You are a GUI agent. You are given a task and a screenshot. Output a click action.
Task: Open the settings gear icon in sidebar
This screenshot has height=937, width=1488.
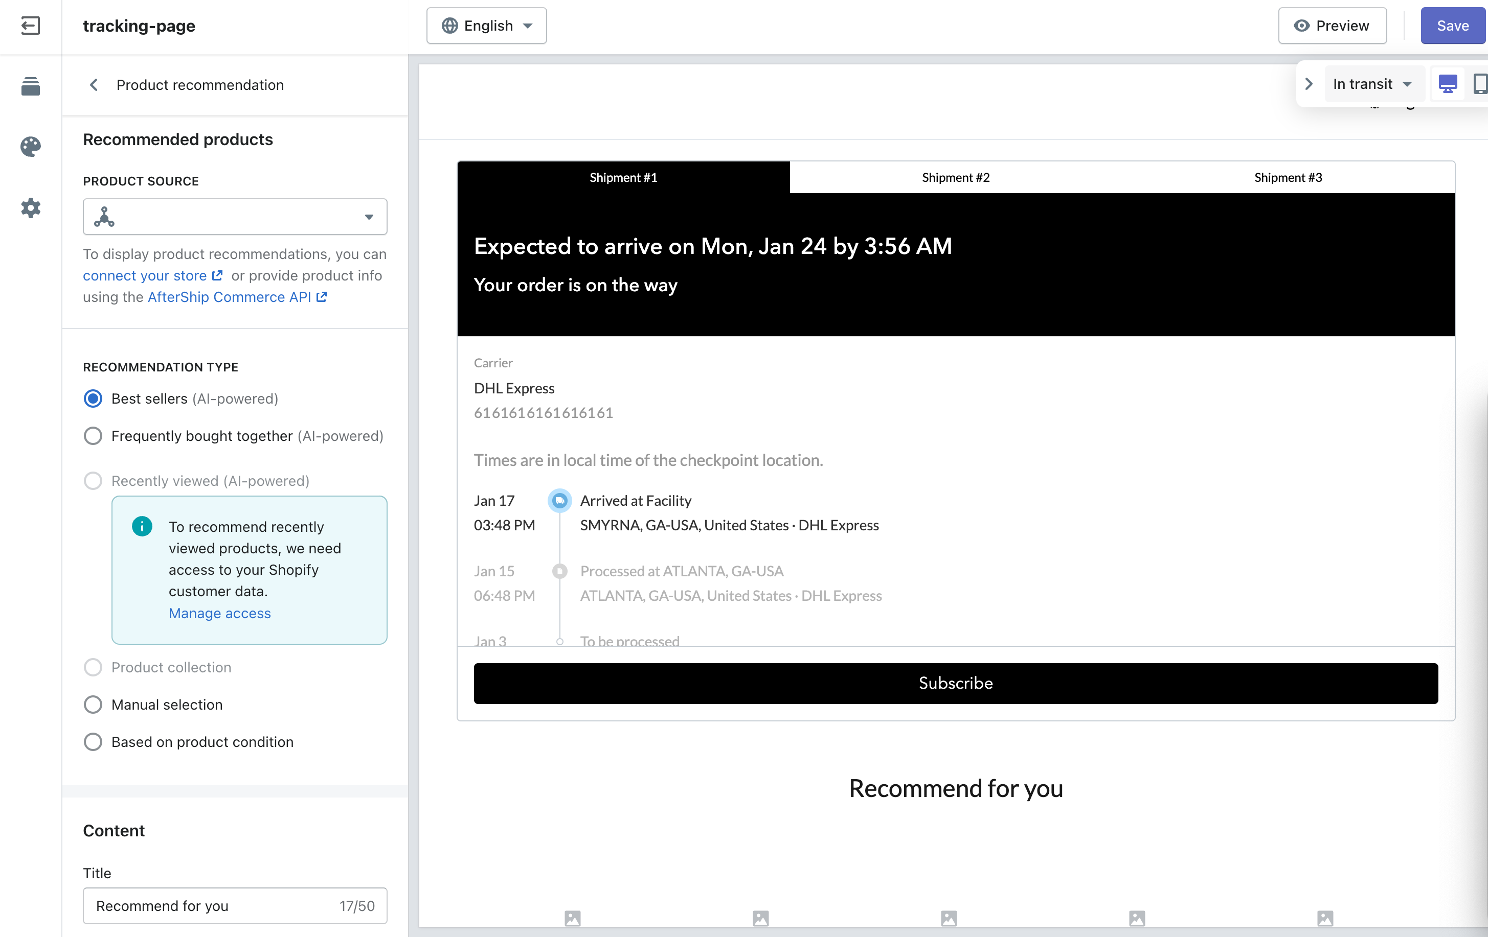click(x=30, y=208)
